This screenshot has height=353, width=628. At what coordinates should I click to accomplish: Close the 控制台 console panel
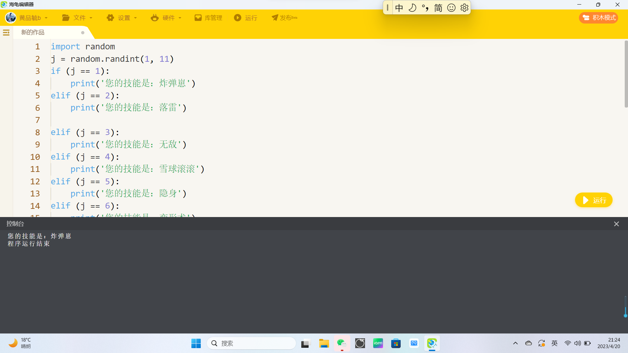617,224
